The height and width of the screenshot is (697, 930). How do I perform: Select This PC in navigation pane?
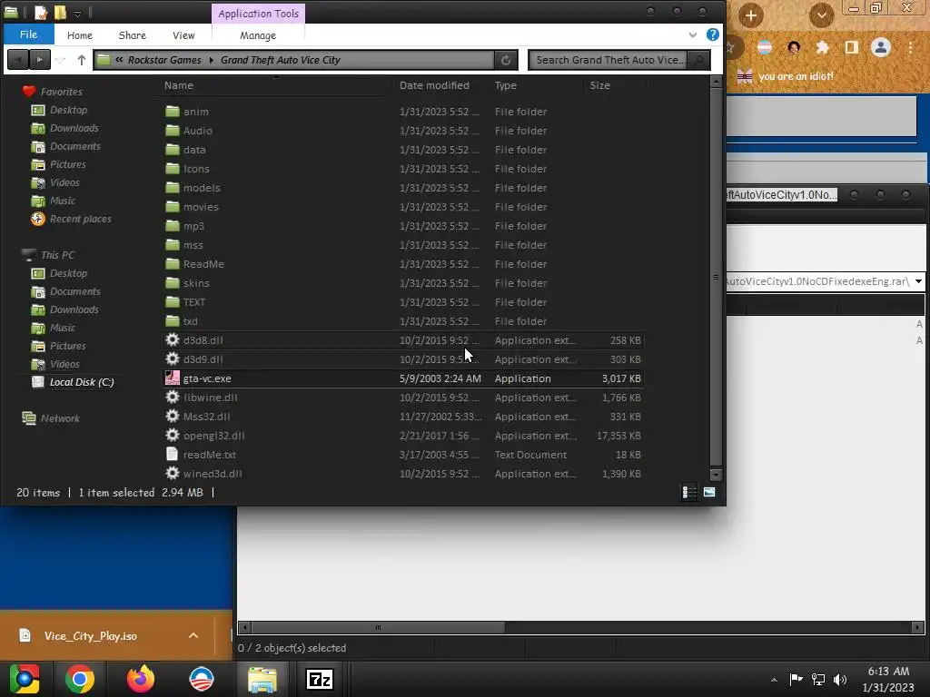tap(57, 255)
